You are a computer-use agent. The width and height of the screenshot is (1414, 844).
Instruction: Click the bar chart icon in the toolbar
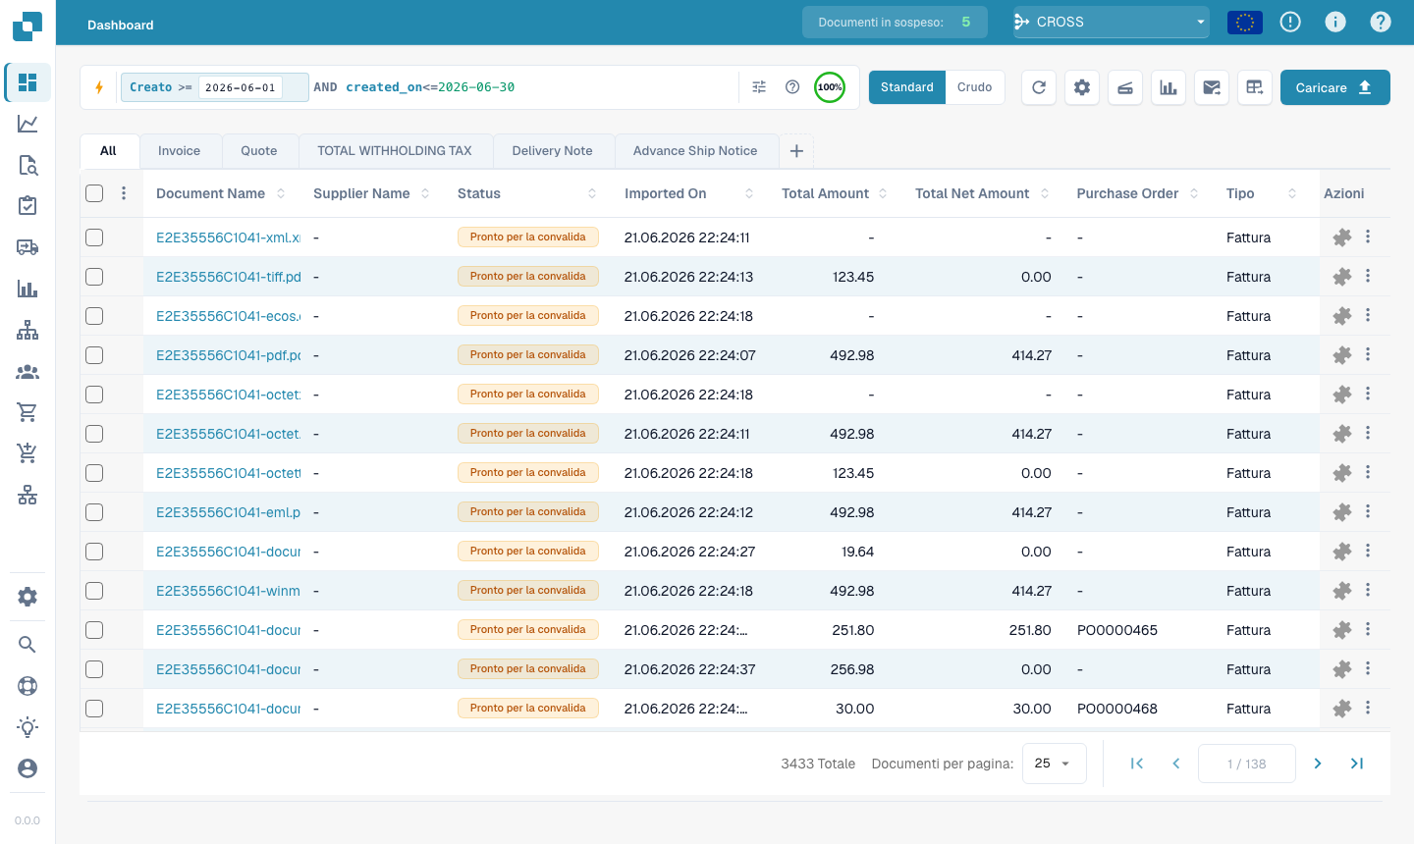[1169, 87]
